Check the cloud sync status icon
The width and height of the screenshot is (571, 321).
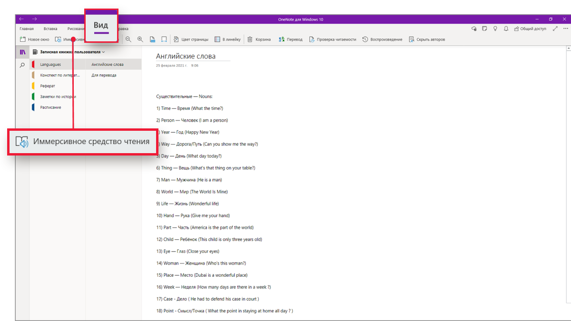(474, 29)
